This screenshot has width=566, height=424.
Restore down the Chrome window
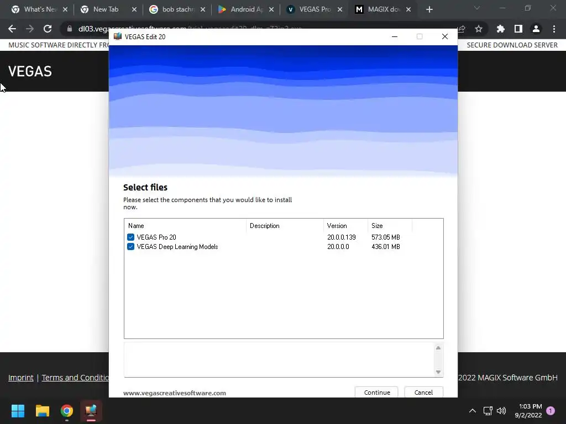pyautogui.click(x=528, y=8)
